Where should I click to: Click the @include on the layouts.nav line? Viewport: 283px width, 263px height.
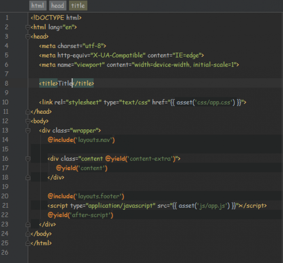(x=61, y=140)
